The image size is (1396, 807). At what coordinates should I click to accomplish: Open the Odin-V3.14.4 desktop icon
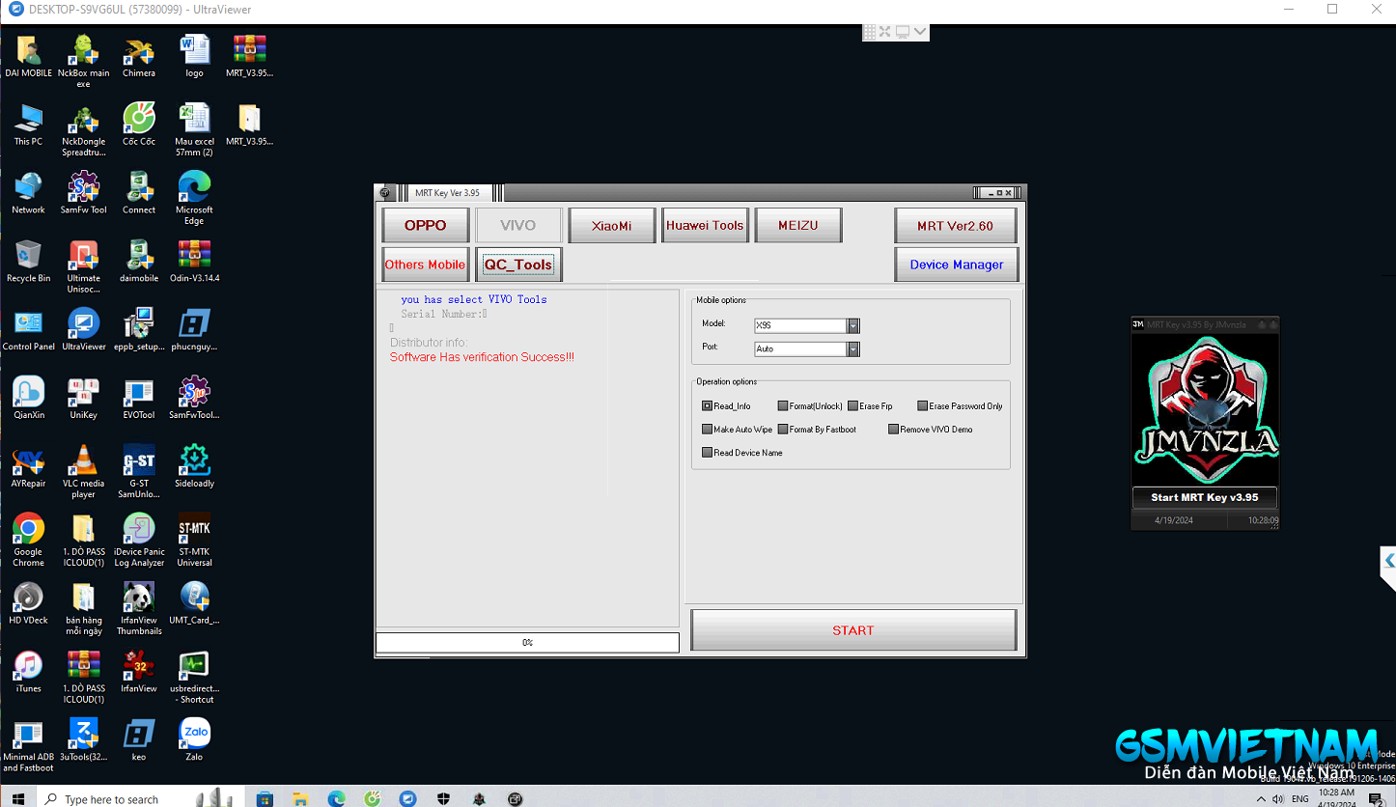click(x=194, y=262)
